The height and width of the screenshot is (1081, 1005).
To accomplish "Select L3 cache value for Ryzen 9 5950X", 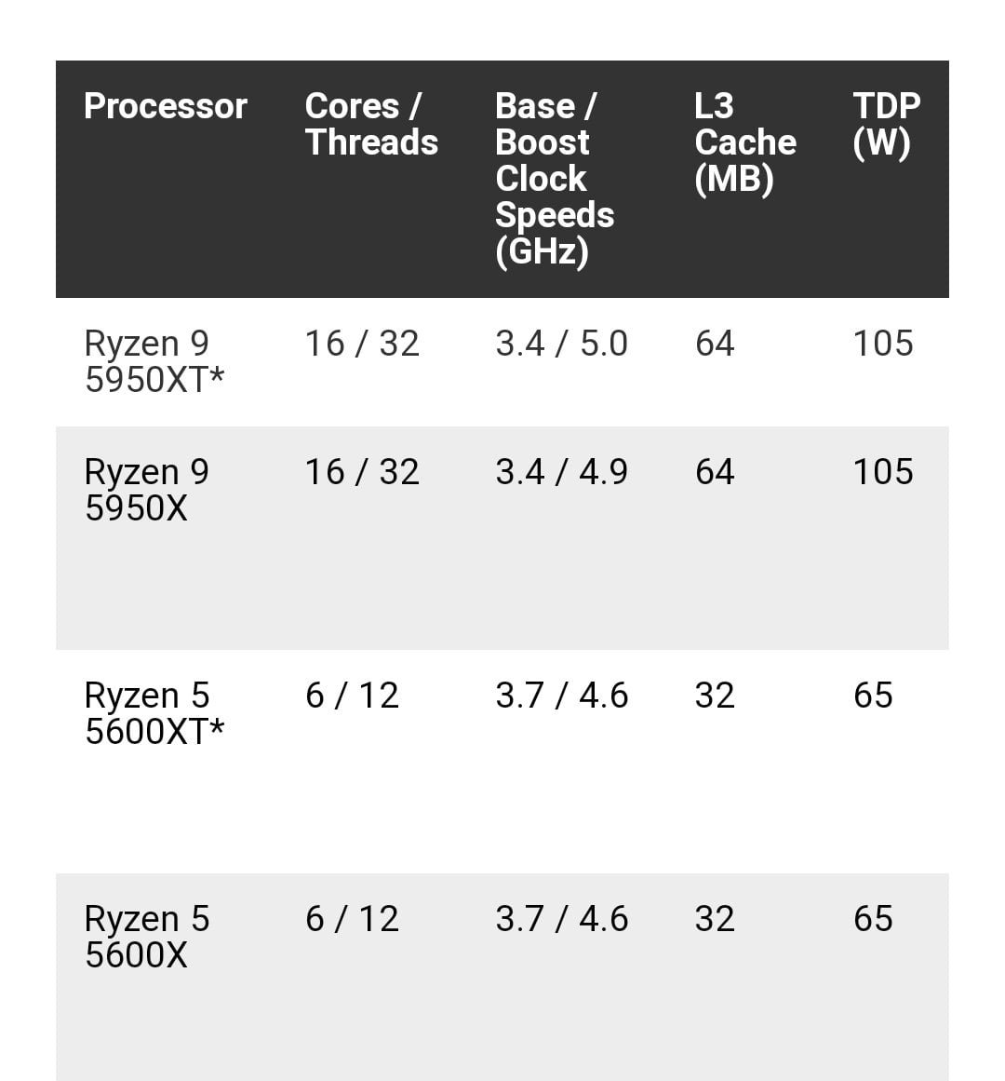I will [715, 472].
